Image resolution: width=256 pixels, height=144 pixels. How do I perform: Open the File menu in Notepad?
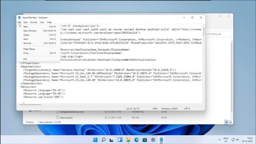click(19, 22)
